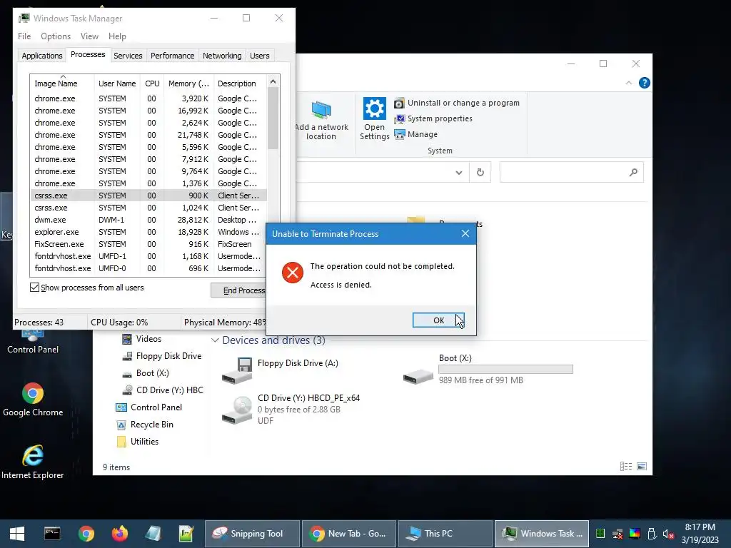
Task: Select the Boot (X:) drive item
Action: click(488, 370)
